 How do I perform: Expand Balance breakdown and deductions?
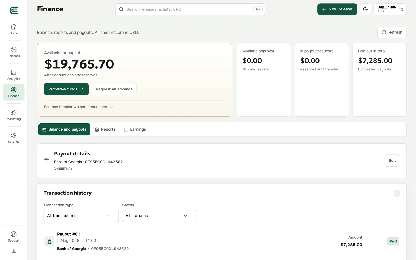pos(78,107)
